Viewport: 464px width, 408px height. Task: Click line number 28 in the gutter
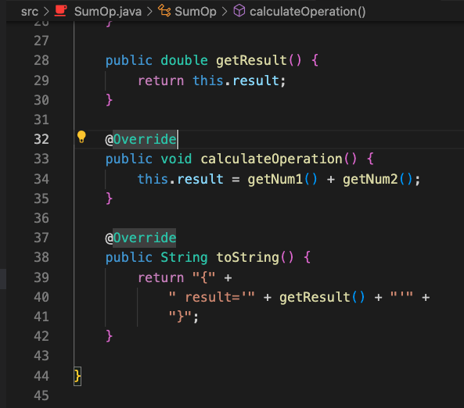tap(41, 60)
